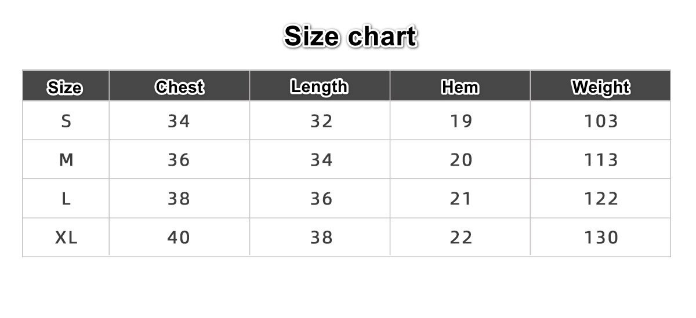Select the Length column header
This screenshot has height=318, width=696.
[320, 87]
